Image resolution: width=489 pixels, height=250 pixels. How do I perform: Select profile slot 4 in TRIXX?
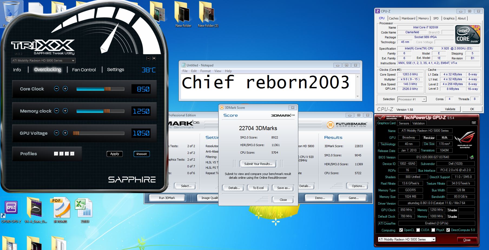click(72, 154)
